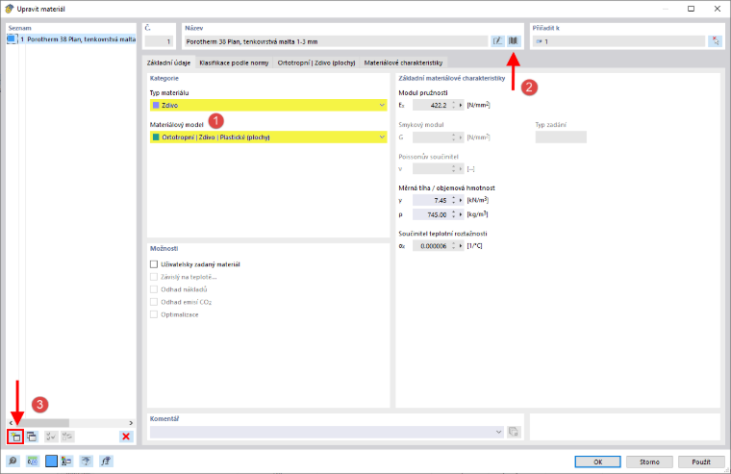Viewport: 731px width, 474px height.
Task: Open the arrow menu next to ρ 745.00 value
Action: pos(461,214)
